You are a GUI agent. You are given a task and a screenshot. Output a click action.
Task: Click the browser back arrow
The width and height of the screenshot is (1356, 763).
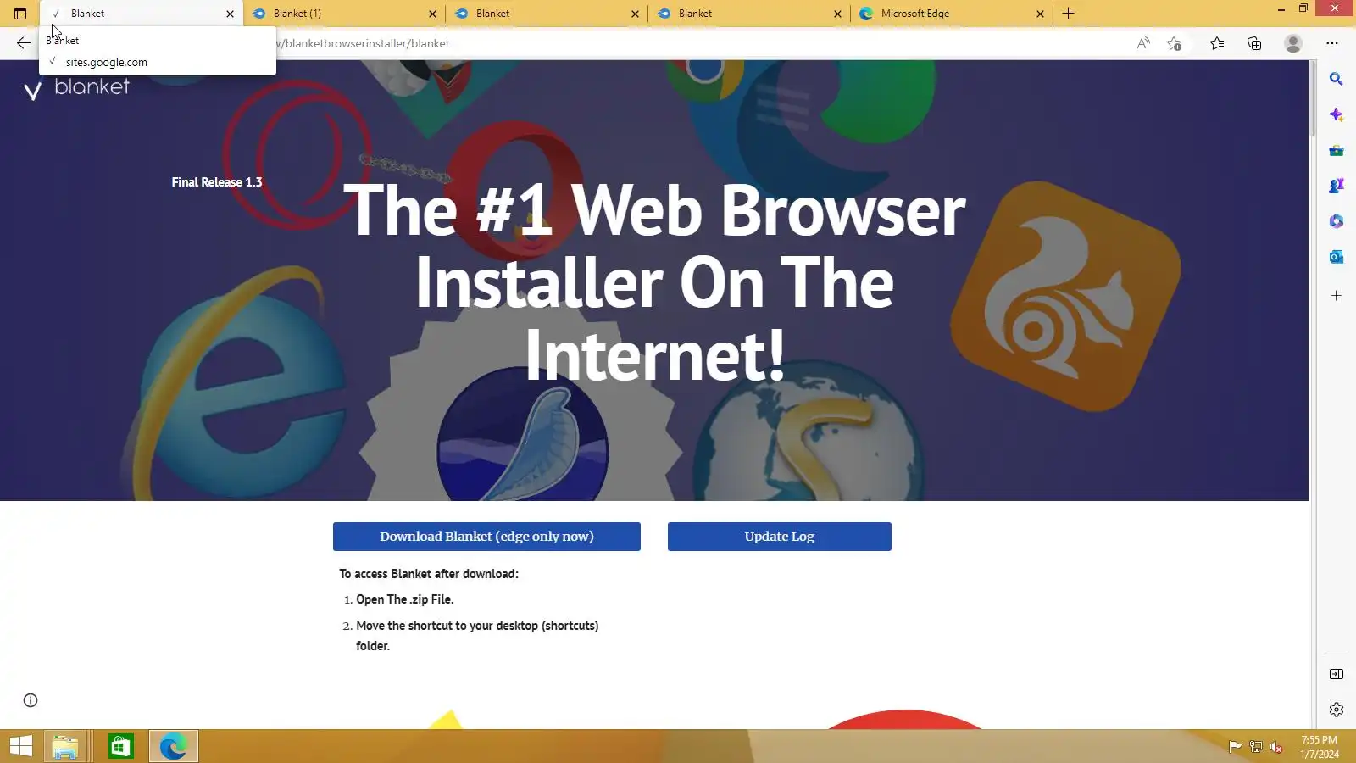pyautogui.click(x=23, y=43)
